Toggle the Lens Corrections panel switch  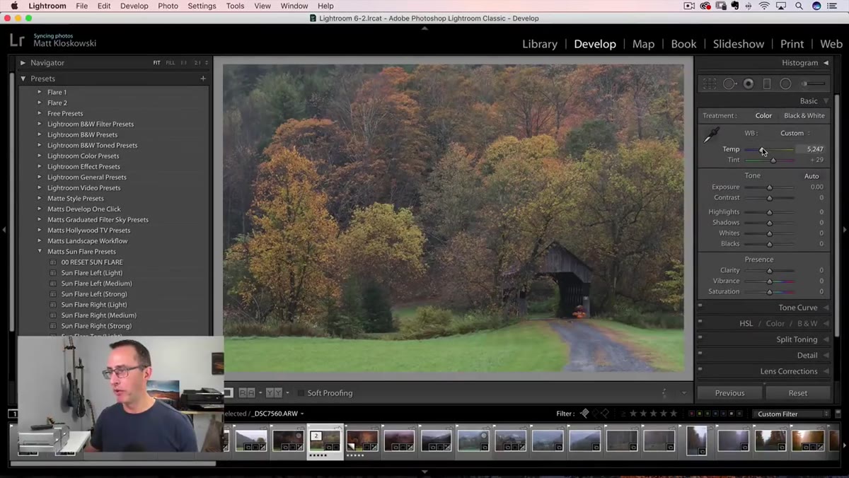700,369
